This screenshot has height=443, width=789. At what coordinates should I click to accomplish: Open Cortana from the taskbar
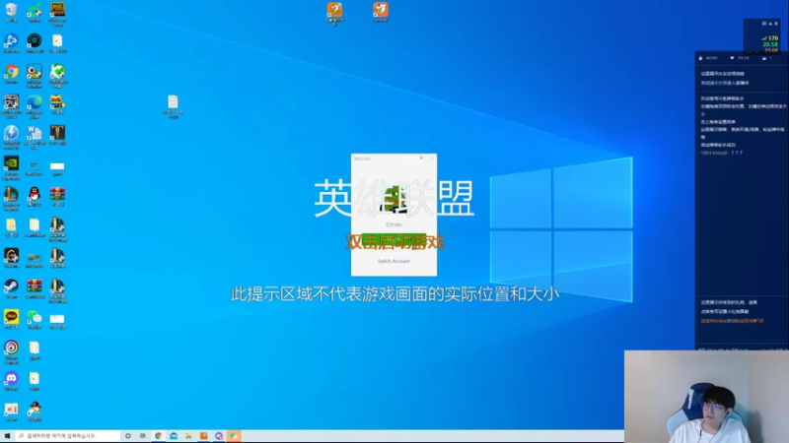pos(128,436)
